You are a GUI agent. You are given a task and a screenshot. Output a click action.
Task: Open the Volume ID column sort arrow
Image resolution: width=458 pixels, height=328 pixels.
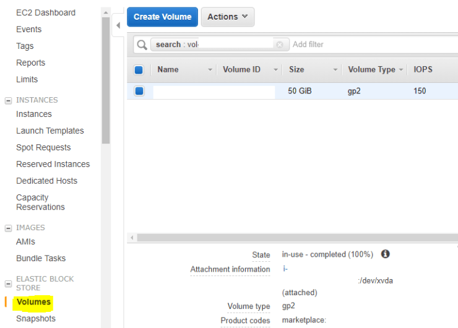click(275, 70)
